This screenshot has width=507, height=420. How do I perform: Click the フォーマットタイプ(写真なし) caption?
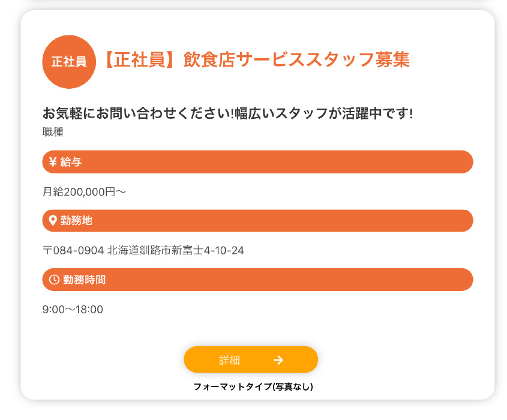(253, 387)
